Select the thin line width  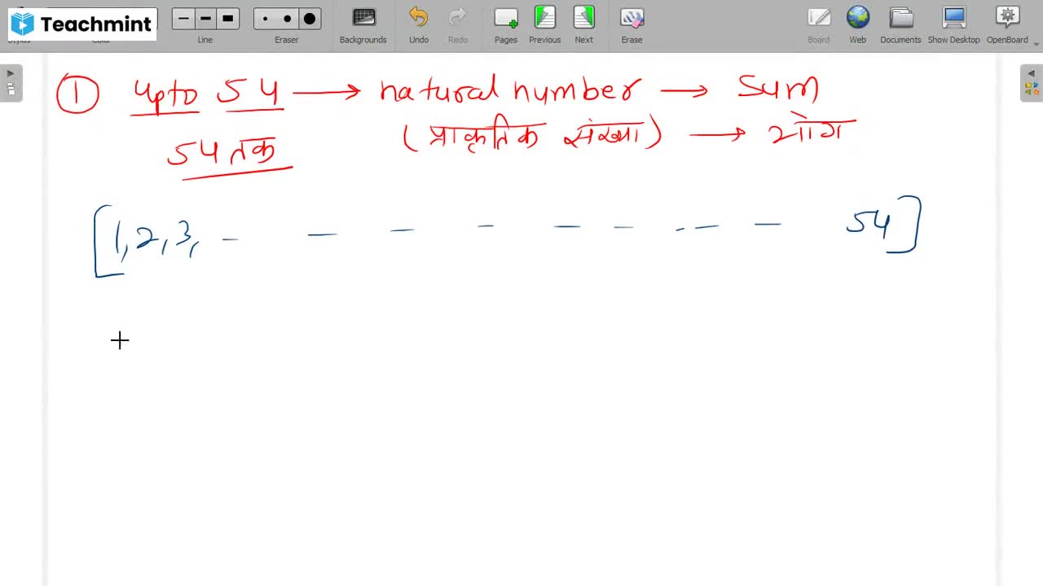[183, 18]
